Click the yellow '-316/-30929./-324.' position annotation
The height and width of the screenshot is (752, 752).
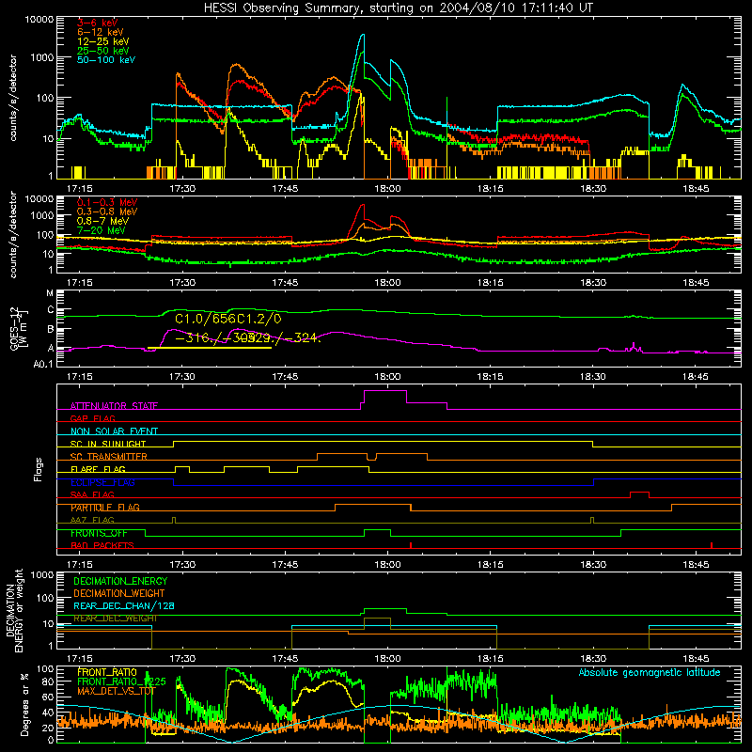248,338
